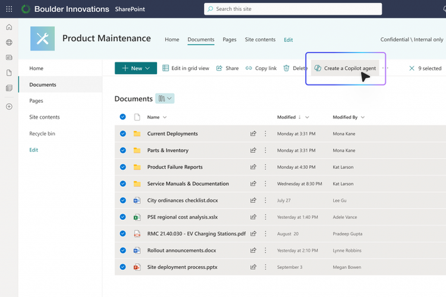Open the Modified By column dropdown
The image size is (446, 297).
point(362,117)
